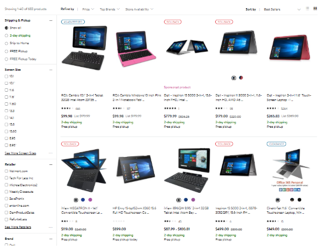Select purple swatch for iView i896QW tablet
Image resolution: width=321 pixels, height=248 pixels.
click(193, 200)
